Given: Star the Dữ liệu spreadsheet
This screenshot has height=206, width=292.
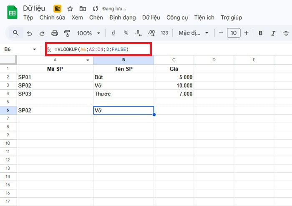Looking at the screenshot, I should click(x=70, y=8).
